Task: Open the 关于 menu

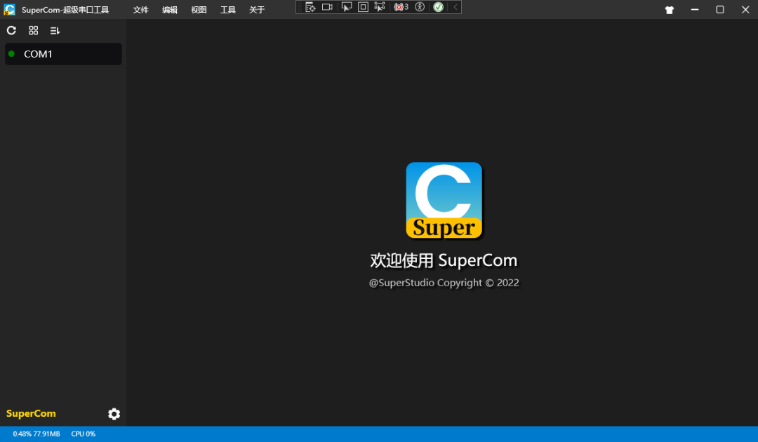Action: point(256,10)
